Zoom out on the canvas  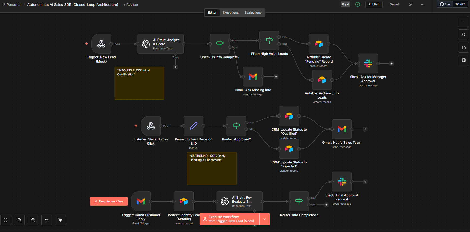(33, 220)
